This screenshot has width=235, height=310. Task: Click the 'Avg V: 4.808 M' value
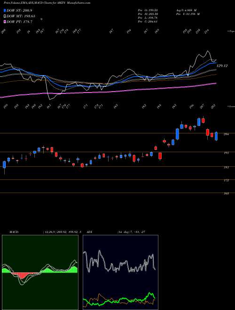tap(186, 10)
